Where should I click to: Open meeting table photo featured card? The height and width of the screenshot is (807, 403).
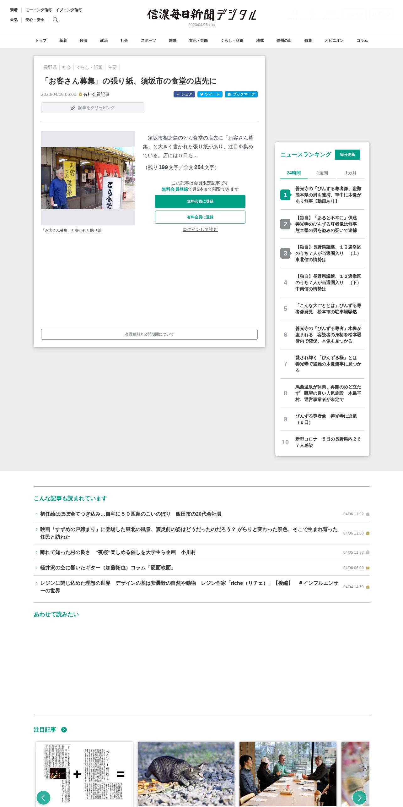point(288,773)
